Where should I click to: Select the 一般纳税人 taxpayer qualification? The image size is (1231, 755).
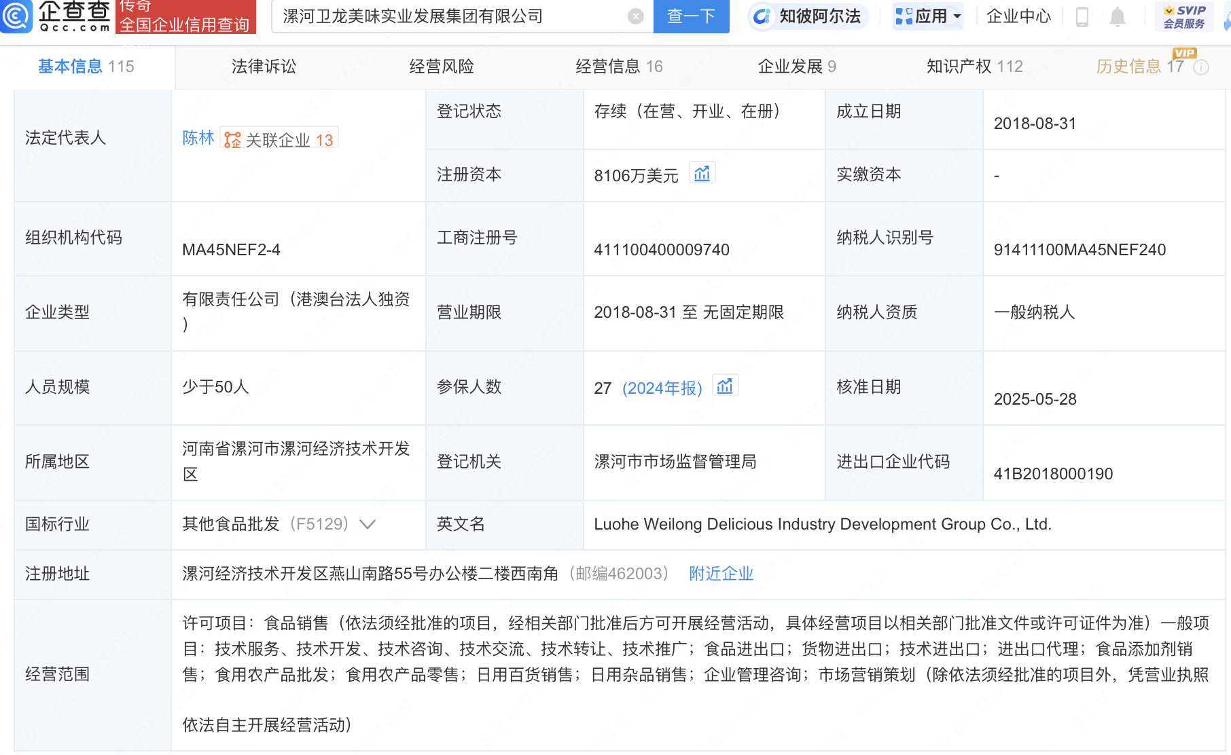coord(1034,312)
